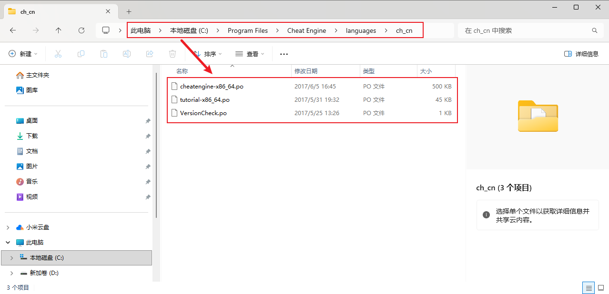Expand the 新加卷 (D:) tree node

pyautogui.click(x=11, y=273)
